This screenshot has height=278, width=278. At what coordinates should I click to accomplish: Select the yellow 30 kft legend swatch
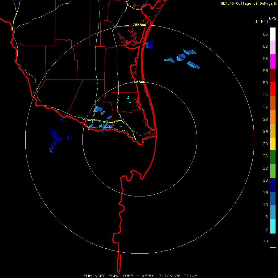[273, 144]
